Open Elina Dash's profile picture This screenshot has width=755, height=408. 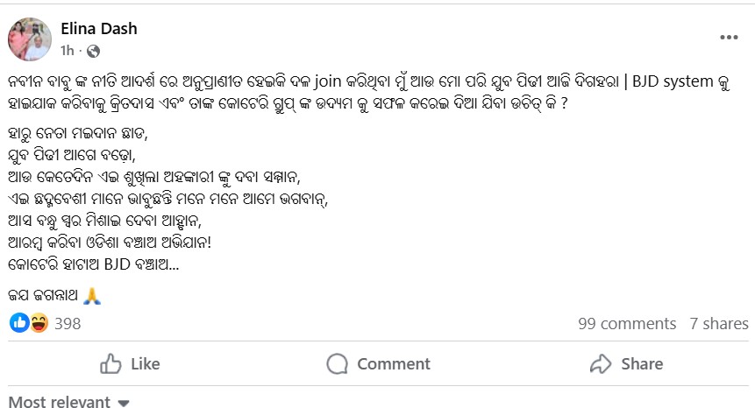tap(30, 39)
